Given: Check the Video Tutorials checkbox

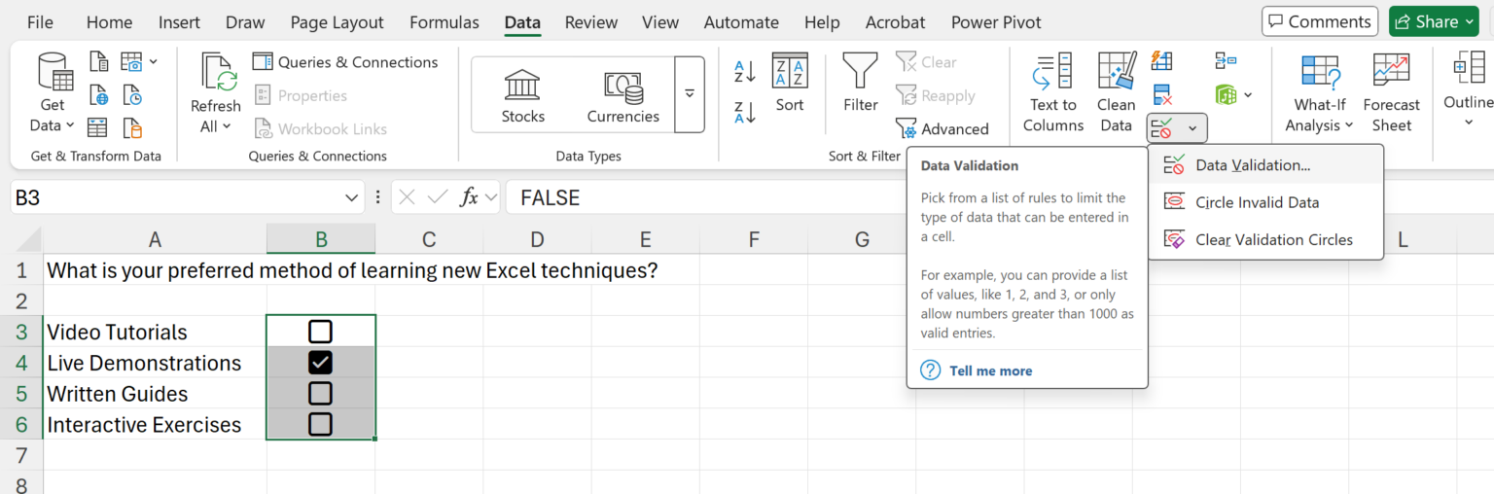Looking at the screenshot, I should [x=320, y=332].
